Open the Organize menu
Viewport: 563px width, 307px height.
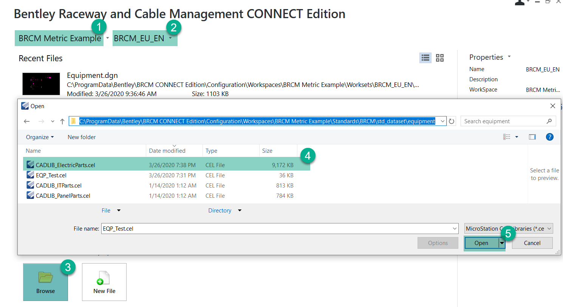click(40, 137)
